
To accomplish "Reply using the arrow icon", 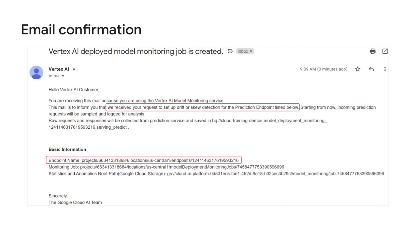I will [x=371, y=69].
